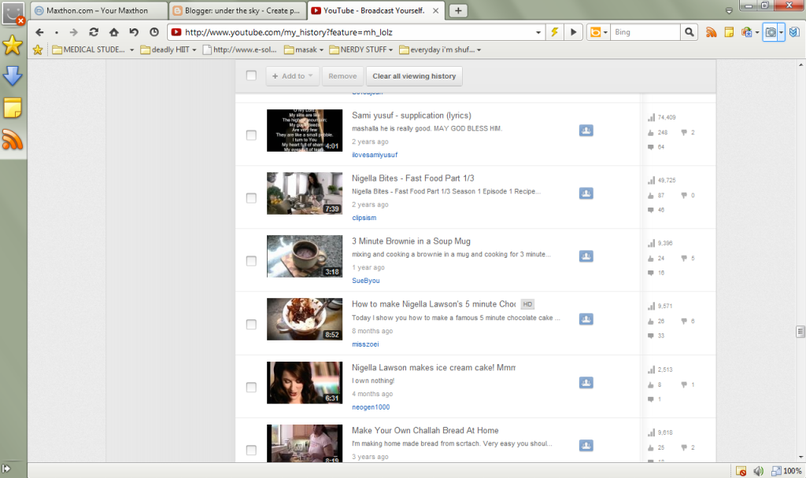The width and height of the screenshot is (806, 478).
Task: Open the home page icon
Action: 113,32
